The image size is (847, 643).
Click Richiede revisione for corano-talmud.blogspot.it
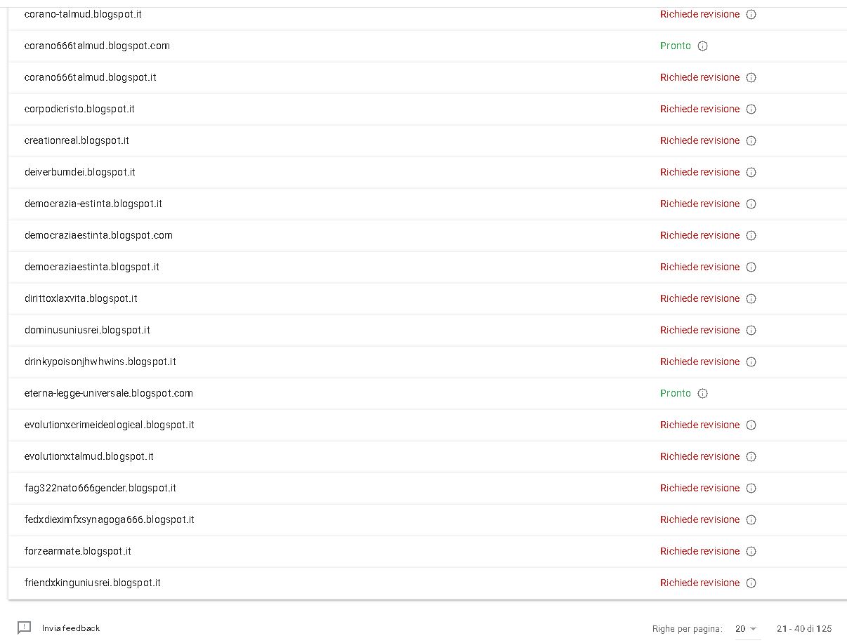[700, 14]
